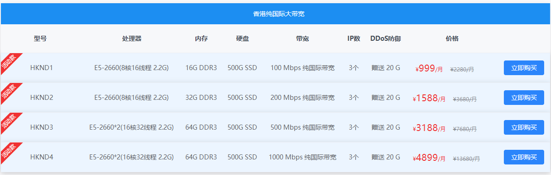The width and height of the screenshot is (551, 175).
Task: Click the 立即购买 button for HKND1
Action: click(x=524, y=68)
